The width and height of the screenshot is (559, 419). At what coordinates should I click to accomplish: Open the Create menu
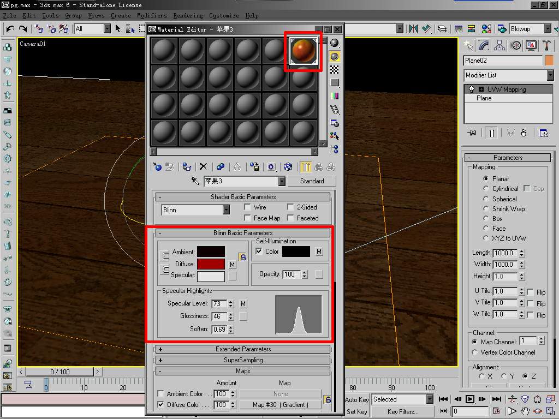tap(121, 15)
